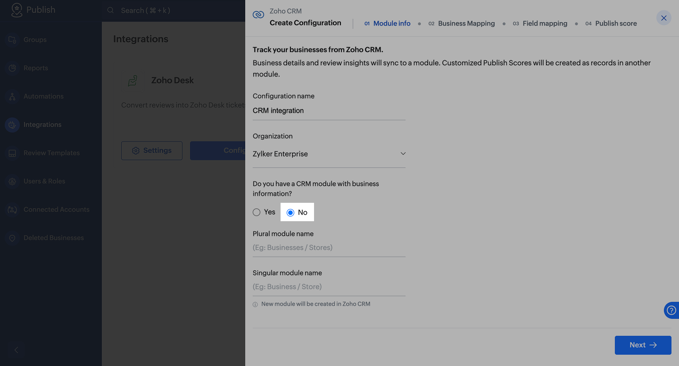Screen dimensions: 679x366
Task: Click the Zoho Desk logo icon
Action: click(x=132, y=80)
